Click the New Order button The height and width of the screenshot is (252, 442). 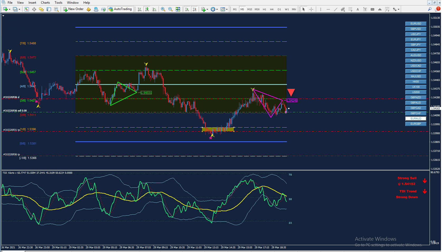(x=73, y=9)
